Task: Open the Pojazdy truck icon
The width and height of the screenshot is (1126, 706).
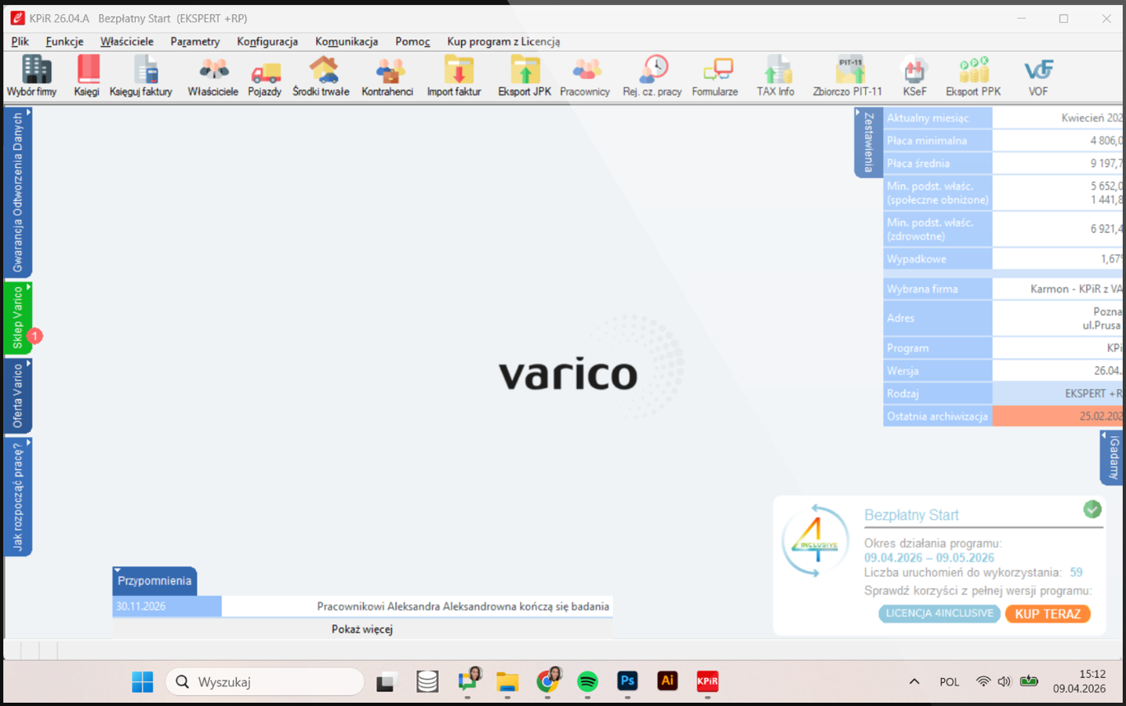Action: [265, 77]
